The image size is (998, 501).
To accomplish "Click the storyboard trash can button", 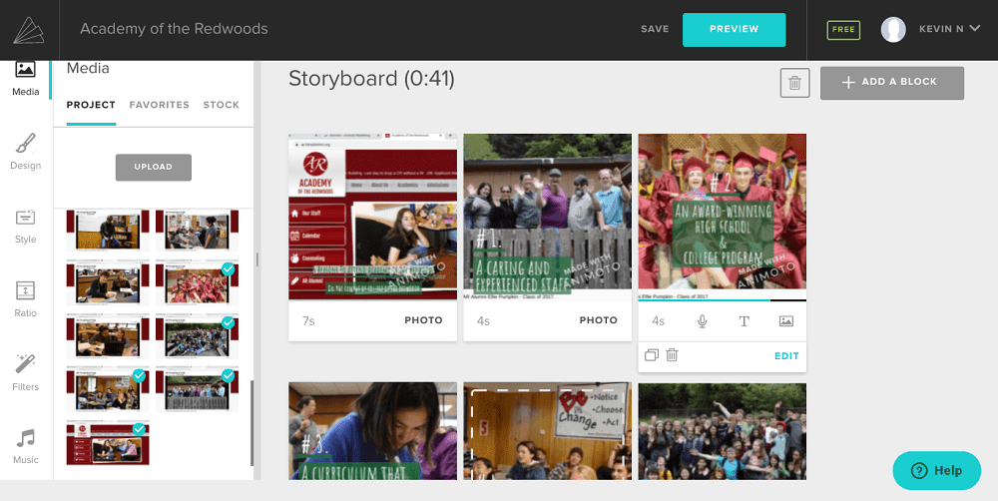I will (x=795, y=83).
